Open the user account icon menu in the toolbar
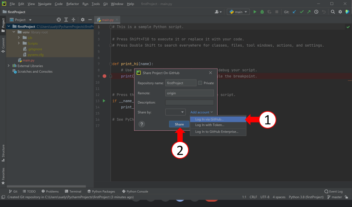The height and width of the screenshot is (207, 352). 218,12
